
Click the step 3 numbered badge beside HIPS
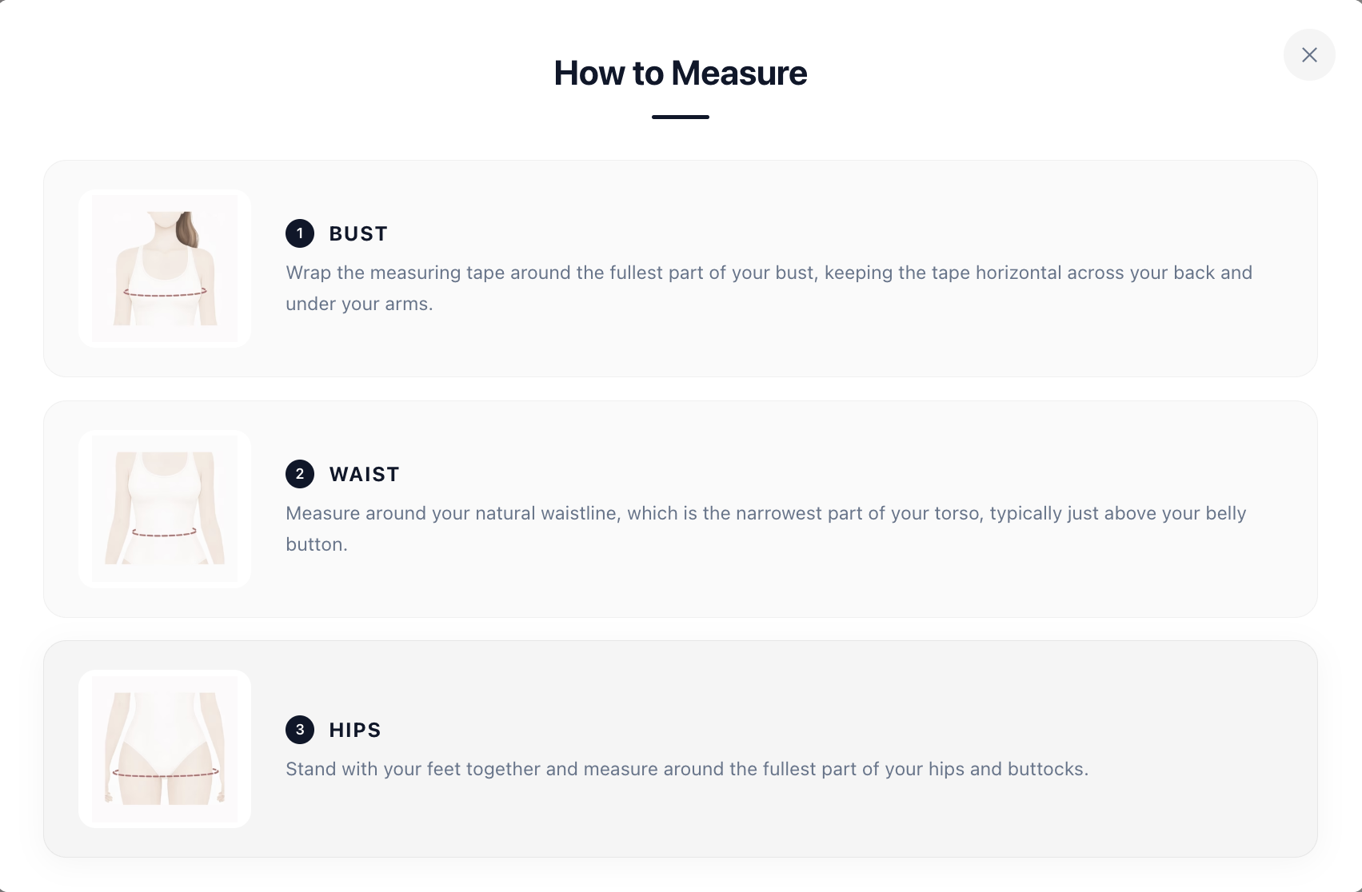pyautogui.click(x=299, y=730)
